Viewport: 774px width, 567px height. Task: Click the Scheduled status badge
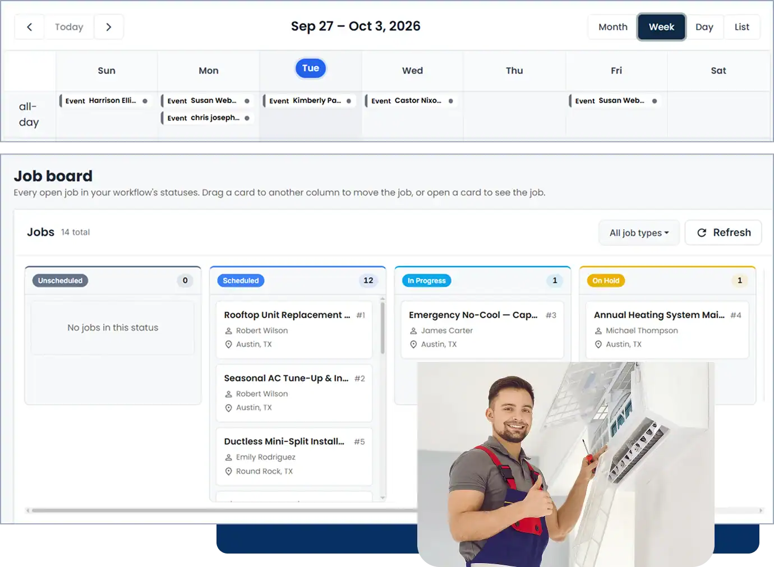coord(241,281)
